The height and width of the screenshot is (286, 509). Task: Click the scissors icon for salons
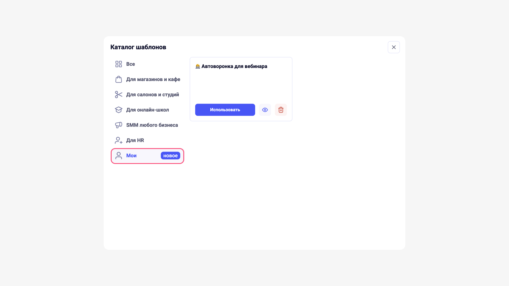pos(119,95)
